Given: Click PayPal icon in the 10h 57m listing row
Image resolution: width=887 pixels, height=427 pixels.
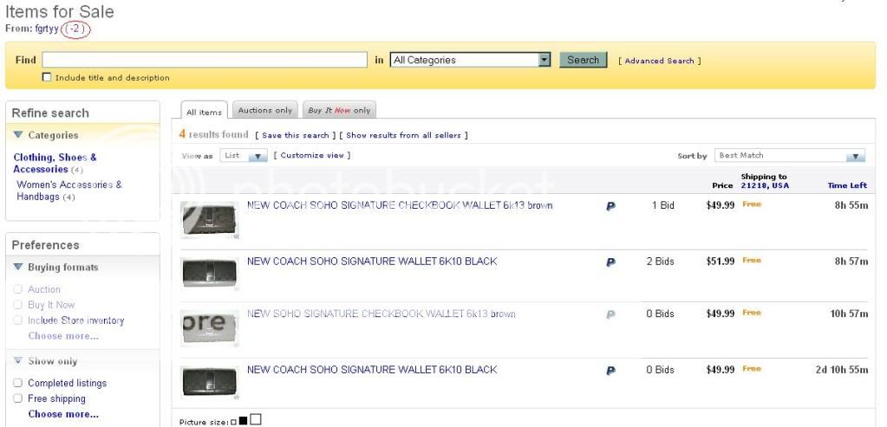Looking at the screenshot, I should click(611, 314).
